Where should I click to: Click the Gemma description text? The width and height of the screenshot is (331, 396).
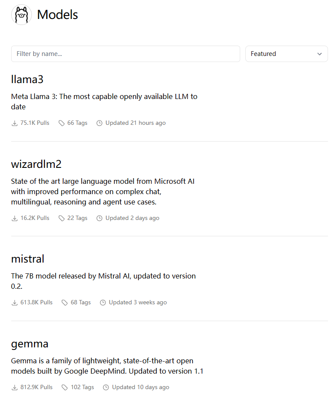coord(107,365)
